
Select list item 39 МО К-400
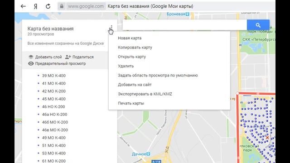click(54, 76)
